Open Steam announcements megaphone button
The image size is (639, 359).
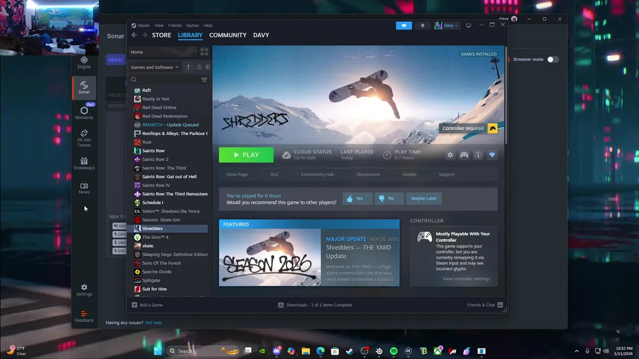click(x=404, y=25)
